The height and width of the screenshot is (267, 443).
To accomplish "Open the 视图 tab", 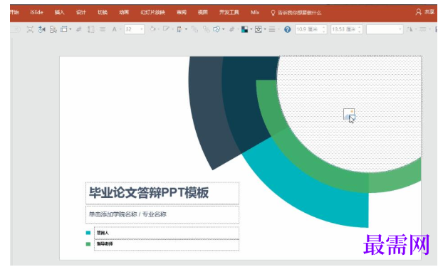I will tap(203, 12).
